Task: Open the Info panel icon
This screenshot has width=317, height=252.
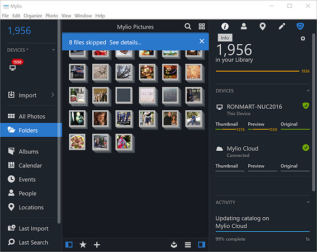Action: [225, 26]
